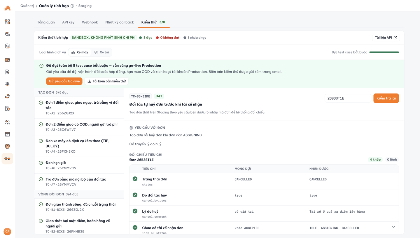Click the integration plug icon in sidebar

[x=7, y=159]
